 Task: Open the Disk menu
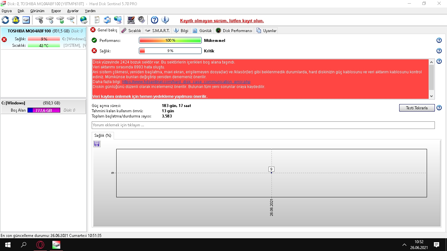(21, 11)
